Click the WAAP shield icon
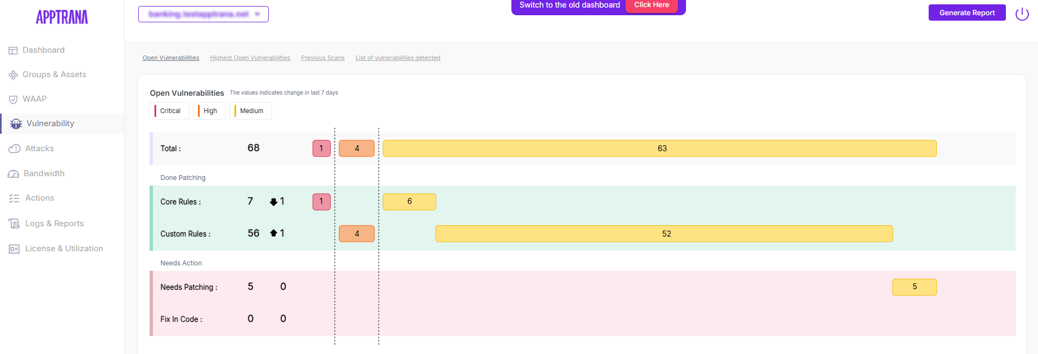Screen dimensions: 1038x354 tap(13, 100)
